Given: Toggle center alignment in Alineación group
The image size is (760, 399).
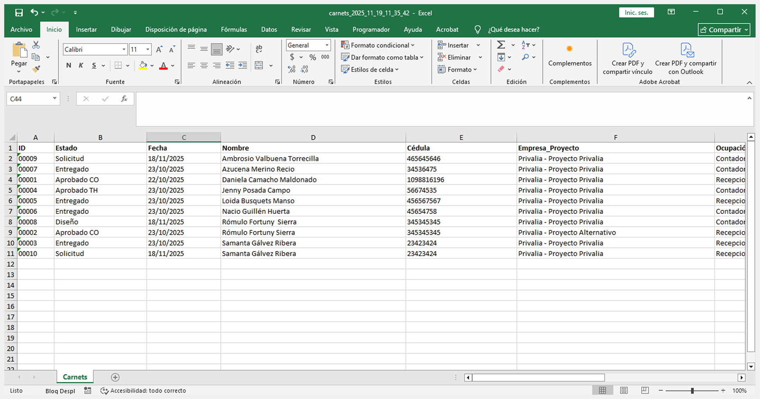Looking at the screenshot, I should click(x=204, y=65).
